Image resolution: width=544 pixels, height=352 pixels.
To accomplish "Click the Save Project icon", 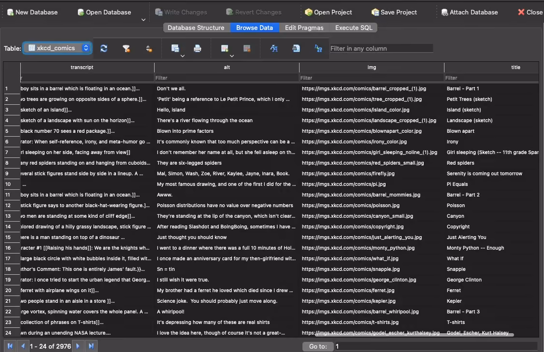I will click(375, 13).
